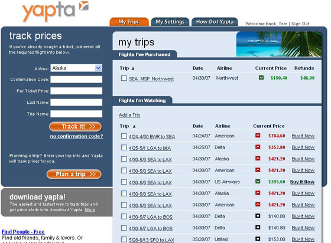Click unchanged-price square icon on United row
Image resolution: width=331 pixels, height=243 pixels.
[x=258, y=239]
